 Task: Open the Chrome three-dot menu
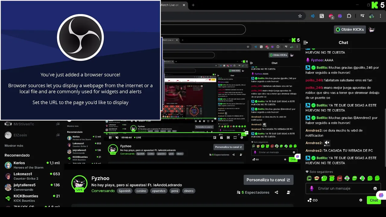pos(381,16)
